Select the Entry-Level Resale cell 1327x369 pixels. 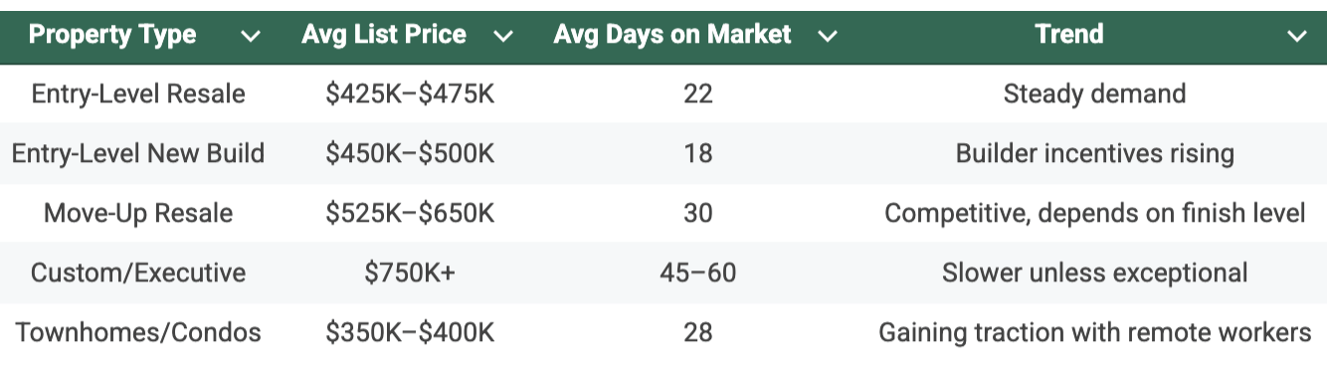click(137, 94)
